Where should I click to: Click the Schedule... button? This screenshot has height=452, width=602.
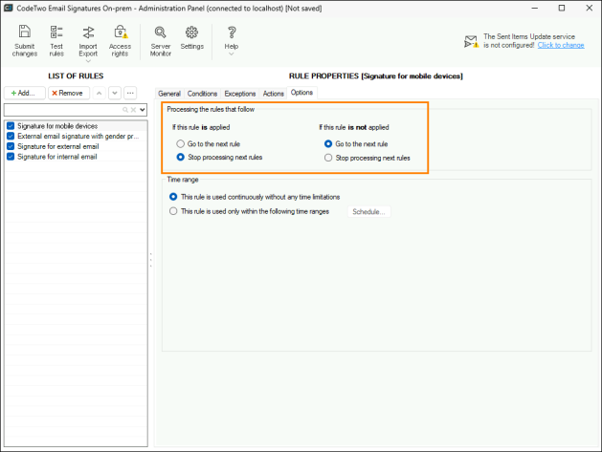pos(369,211)
